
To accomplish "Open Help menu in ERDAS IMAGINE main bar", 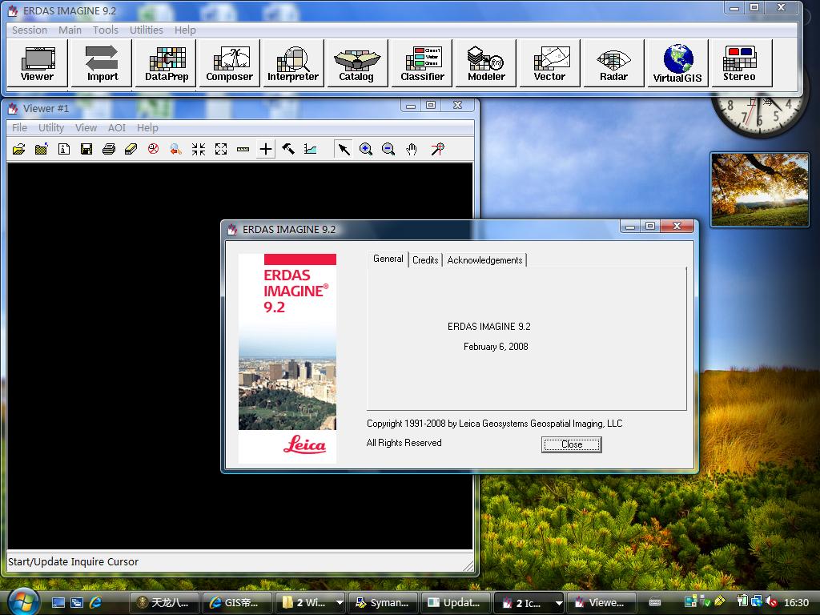I will coord(185,30).
